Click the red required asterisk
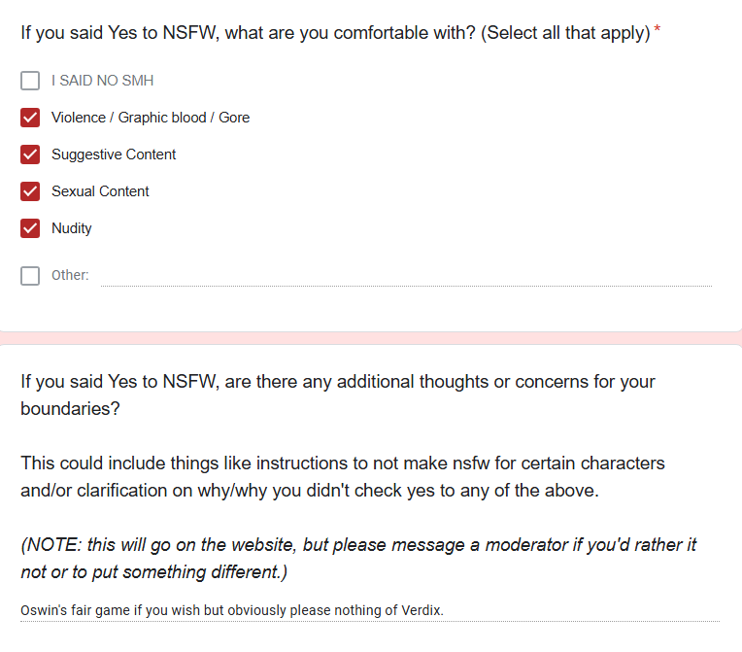 tap(658, 32)
